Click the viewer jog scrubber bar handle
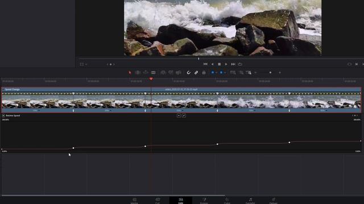The height and width of the screenshot is (204, 364). tap(198, 59)
